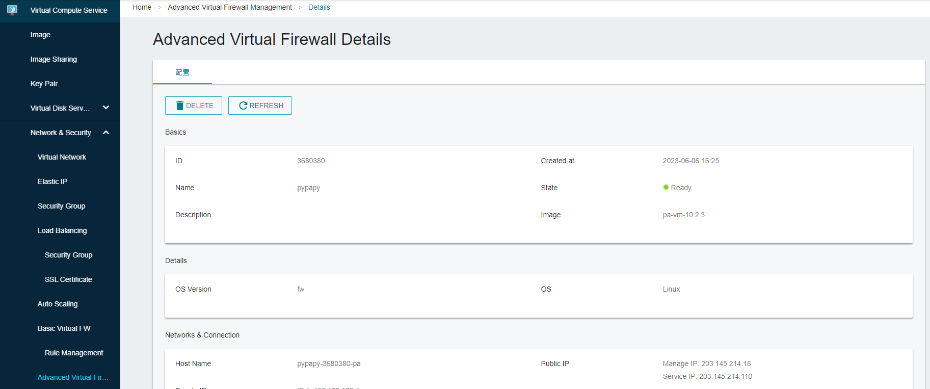This screenshot has width=930, height=389.
Task: Go to Auto Scaling
Action: pyautogui.click(x=58, y=304)
